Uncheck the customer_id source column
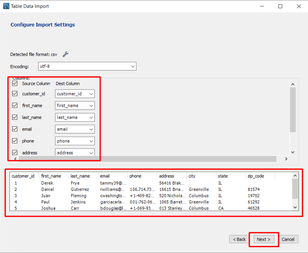Screen dimensions: 308x253 point(14,93)
